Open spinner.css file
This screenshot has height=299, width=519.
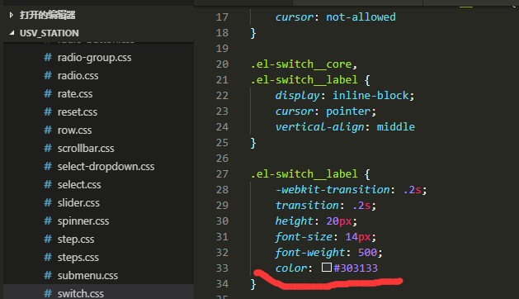pyautogui.click(x=83, y=221)
